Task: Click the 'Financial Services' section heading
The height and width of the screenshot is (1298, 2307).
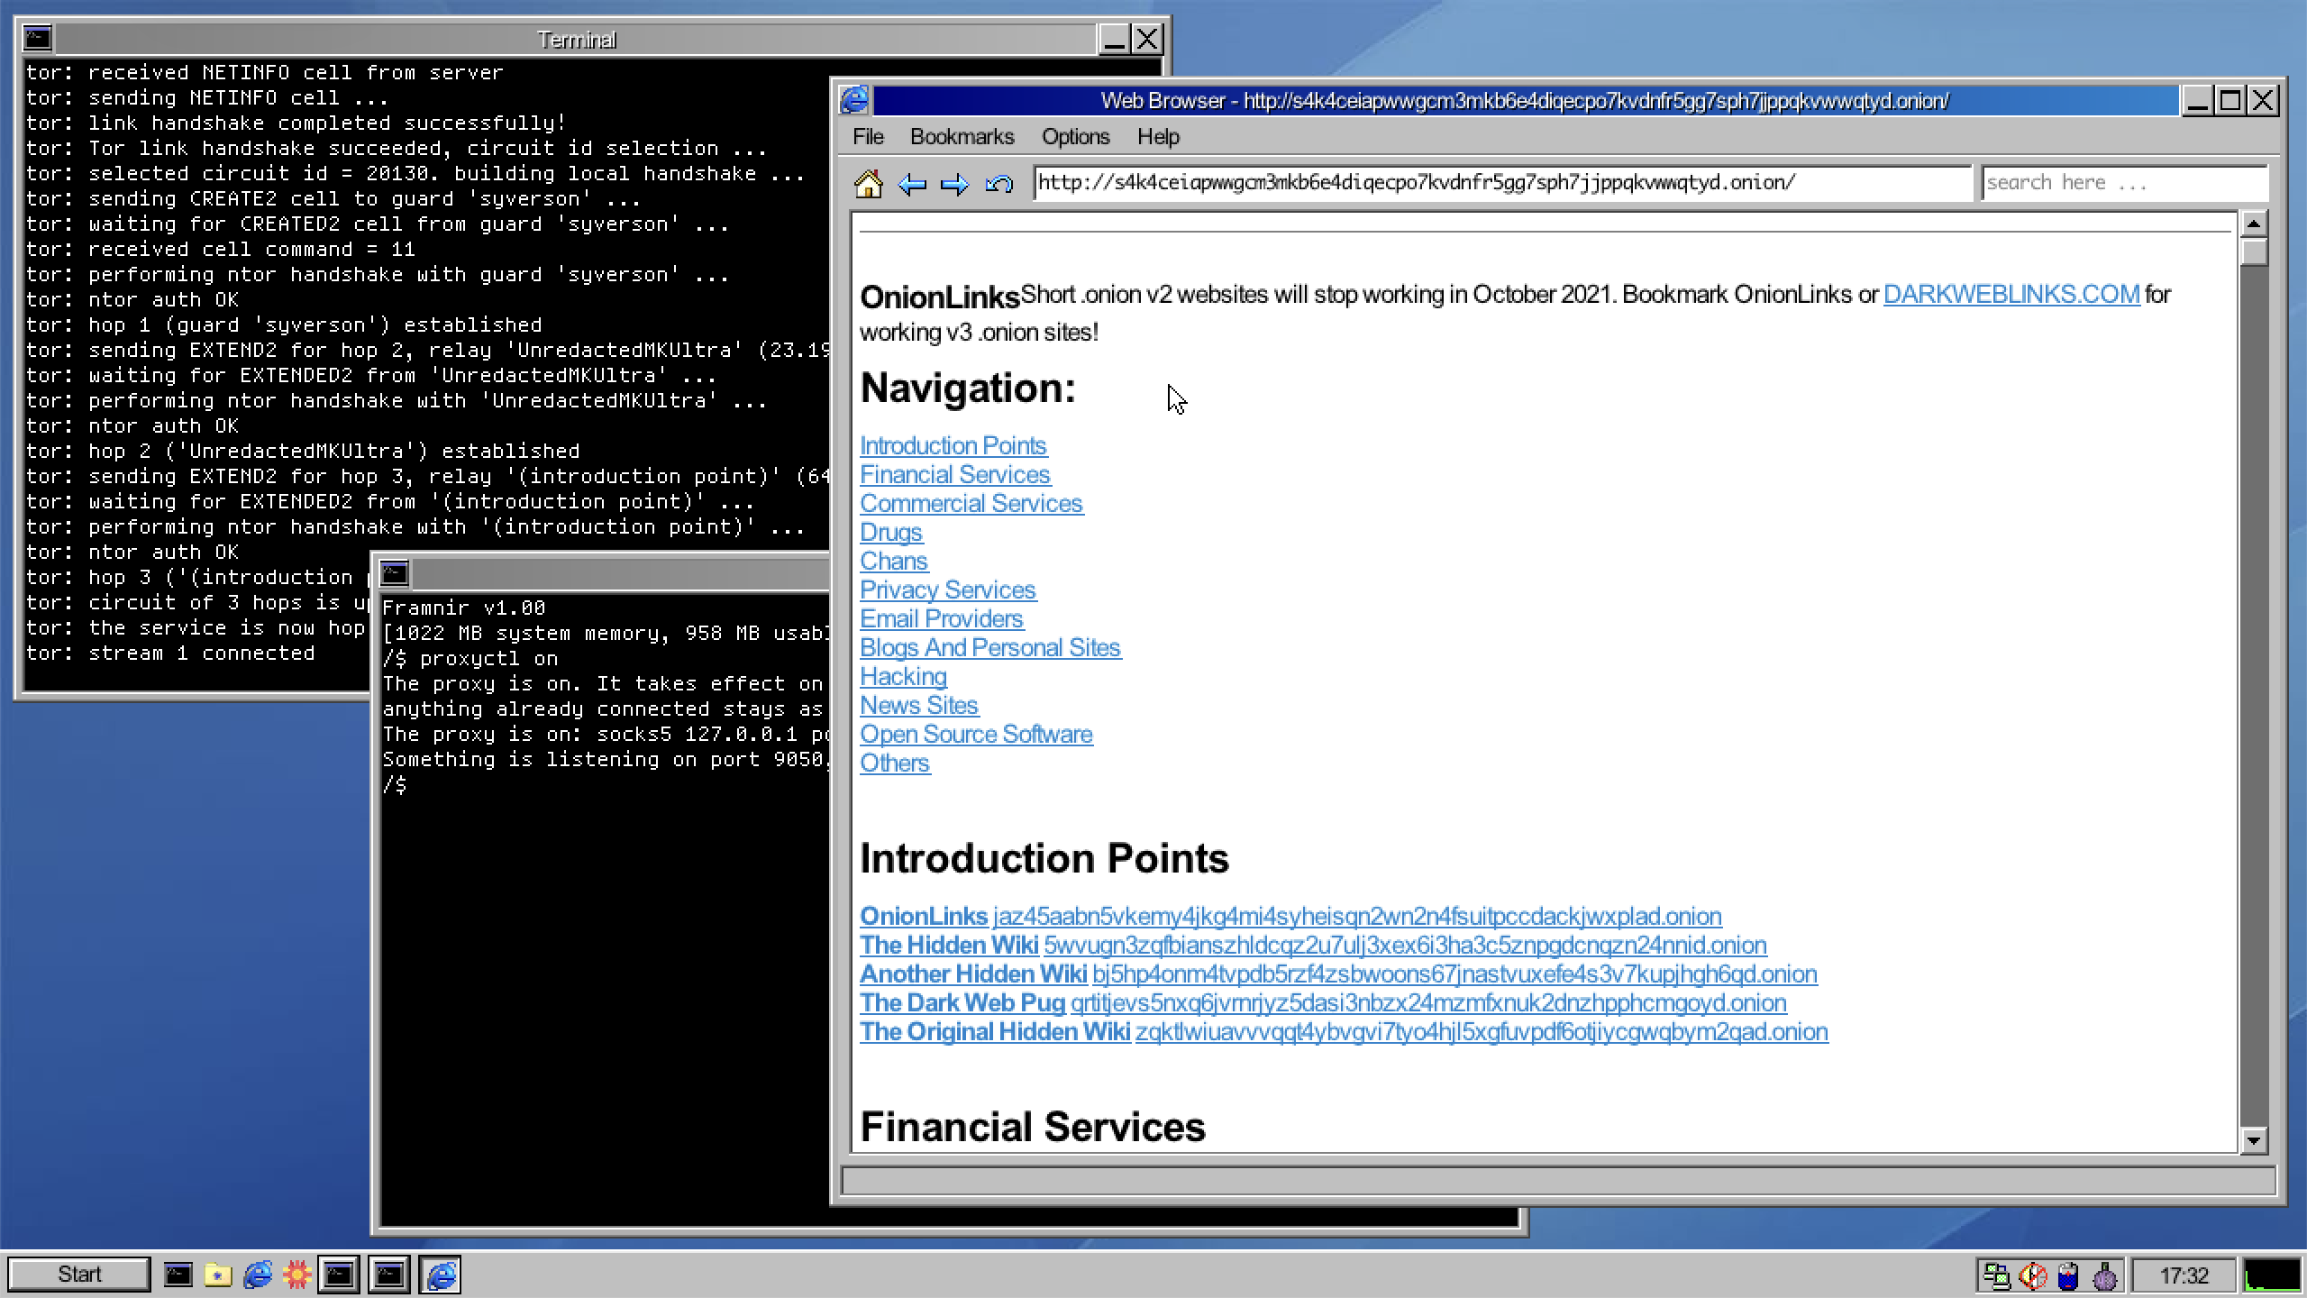Action: point(1033,1128)
